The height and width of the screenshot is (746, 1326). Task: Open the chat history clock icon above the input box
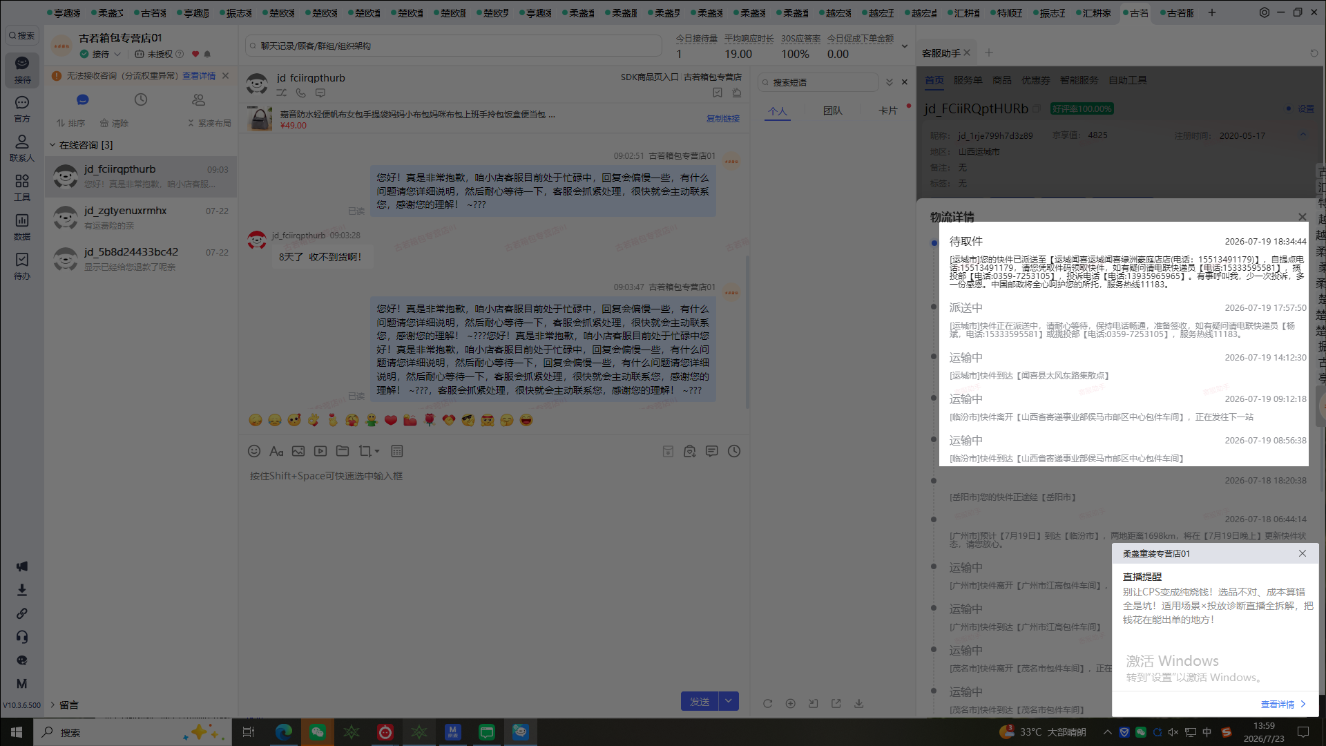tap(734, 451)
